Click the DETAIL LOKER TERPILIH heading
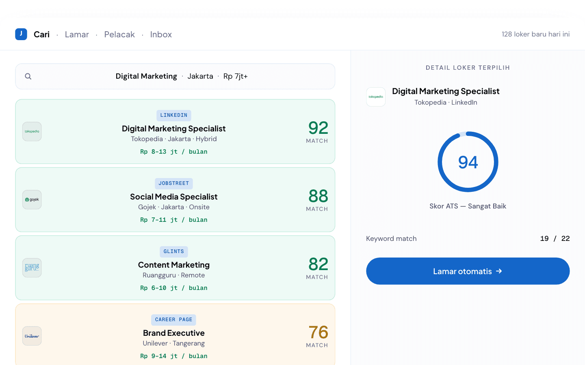This screenshot has height=365, width=585. click(468, 68)
